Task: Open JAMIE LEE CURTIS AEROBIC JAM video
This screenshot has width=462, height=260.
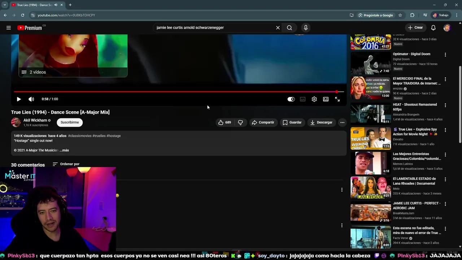Action: click(371, 212)
